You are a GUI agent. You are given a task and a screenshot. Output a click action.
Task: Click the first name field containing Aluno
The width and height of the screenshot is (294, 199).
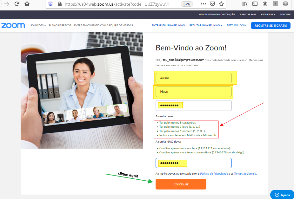tap(193, 78)
